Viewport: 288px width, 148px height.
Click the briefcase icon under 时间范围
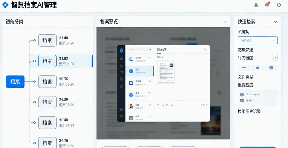pos(257,68)
